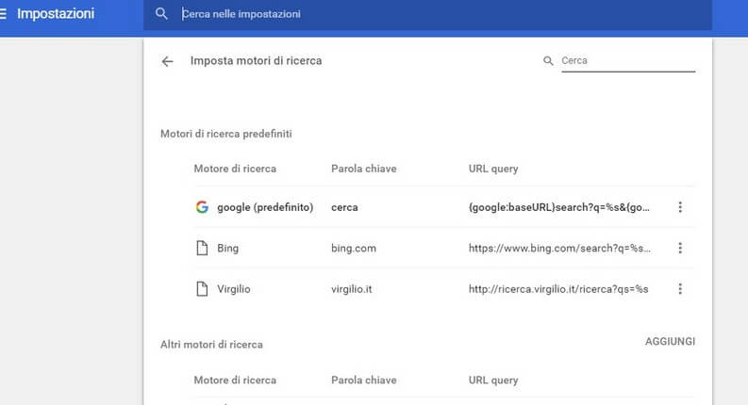Select the Bing engine name
This screenshot has width=748, height=405.
pyautogui.click(x=228, y=249)
